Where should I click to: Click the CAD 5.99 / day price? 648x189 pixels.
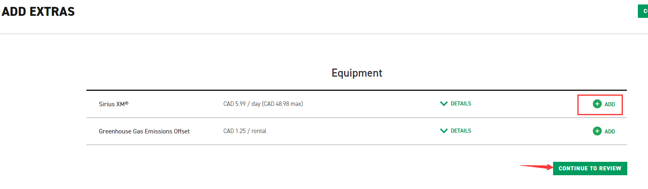[x=242, y=104]
